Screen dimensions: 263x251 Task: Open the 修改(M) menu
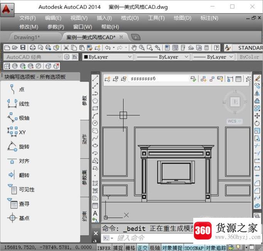29,27
